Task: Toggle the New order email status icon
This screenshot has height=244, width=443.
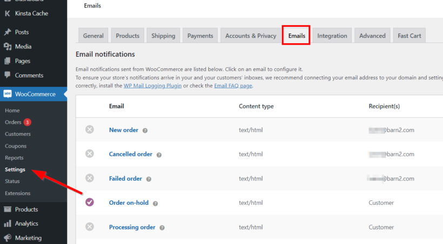Action: coord(90,130)
